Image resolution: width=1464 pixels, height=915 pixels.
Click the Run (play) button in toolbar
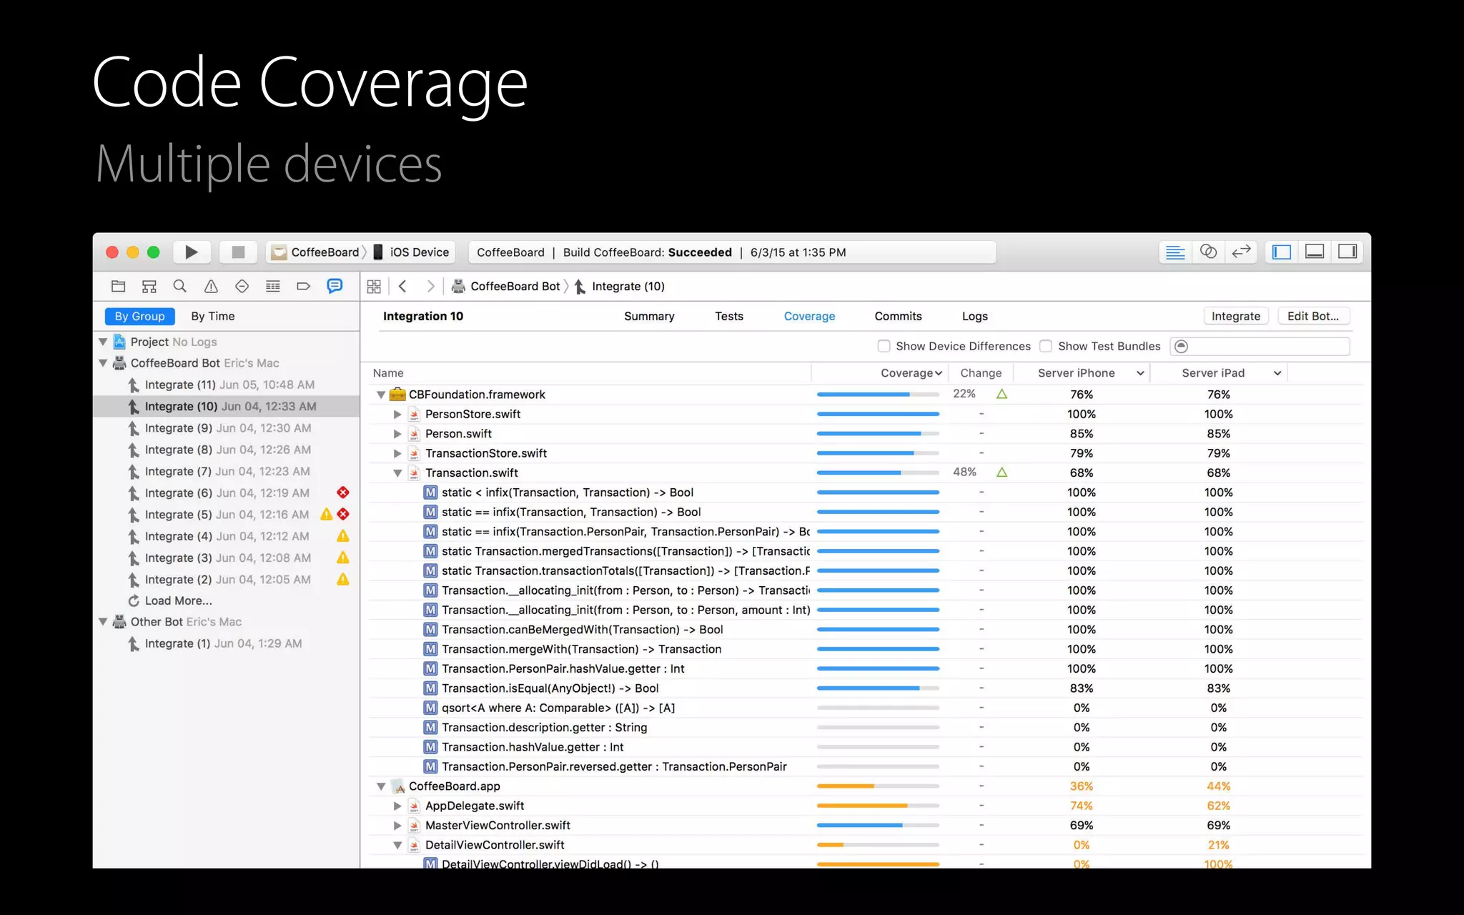tap(191, 252)
